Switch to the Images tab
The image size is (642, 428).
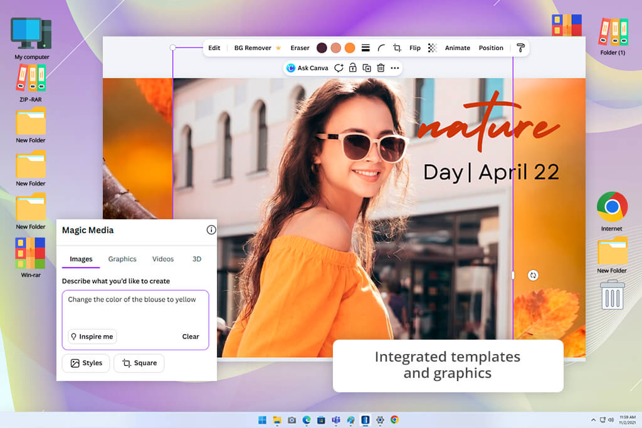coord(81,259)
